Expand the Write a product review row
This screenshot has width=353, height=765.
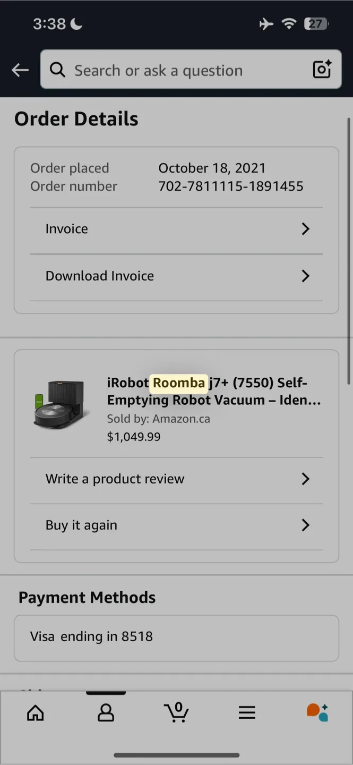point(176,479)
